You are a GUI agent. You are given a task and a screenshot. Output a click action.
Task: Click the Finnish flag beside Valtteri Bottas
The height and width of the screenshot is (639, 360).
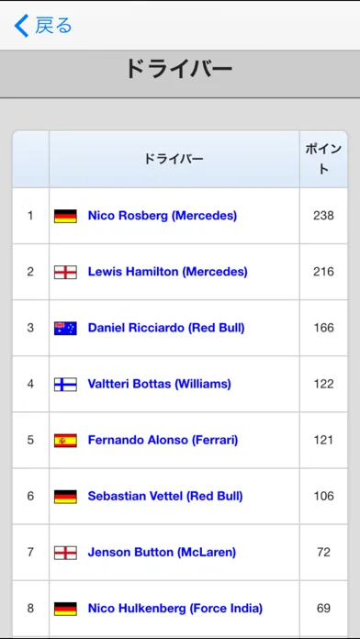point(65,385)
